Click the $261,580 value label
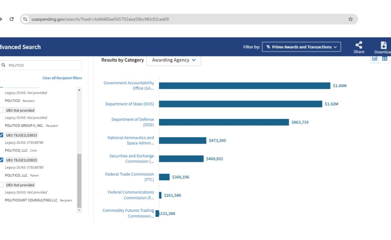Viewport: 391px width, 240px height. [x=173, y=195]
